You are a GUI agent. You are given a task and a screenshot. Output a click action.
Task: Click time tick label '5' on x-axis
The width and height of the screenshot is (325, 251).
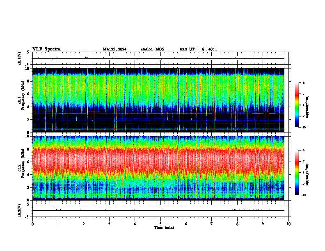[160, 224]
